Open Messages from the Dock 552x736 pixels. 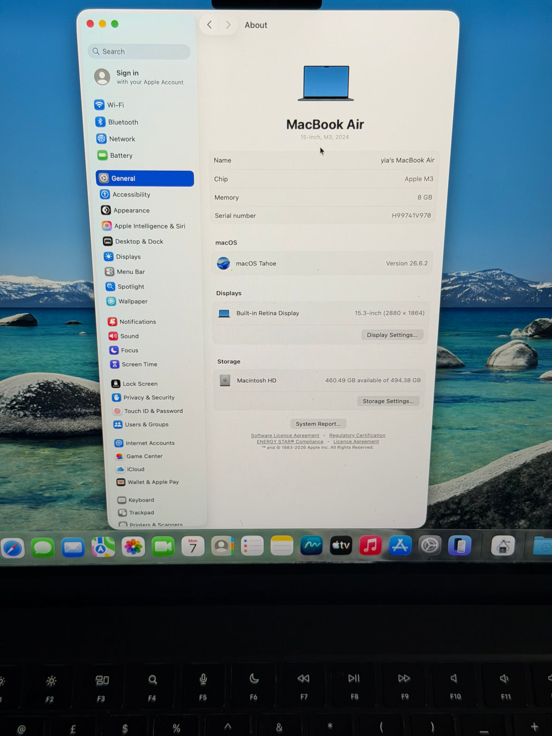[x=43, y=547]
